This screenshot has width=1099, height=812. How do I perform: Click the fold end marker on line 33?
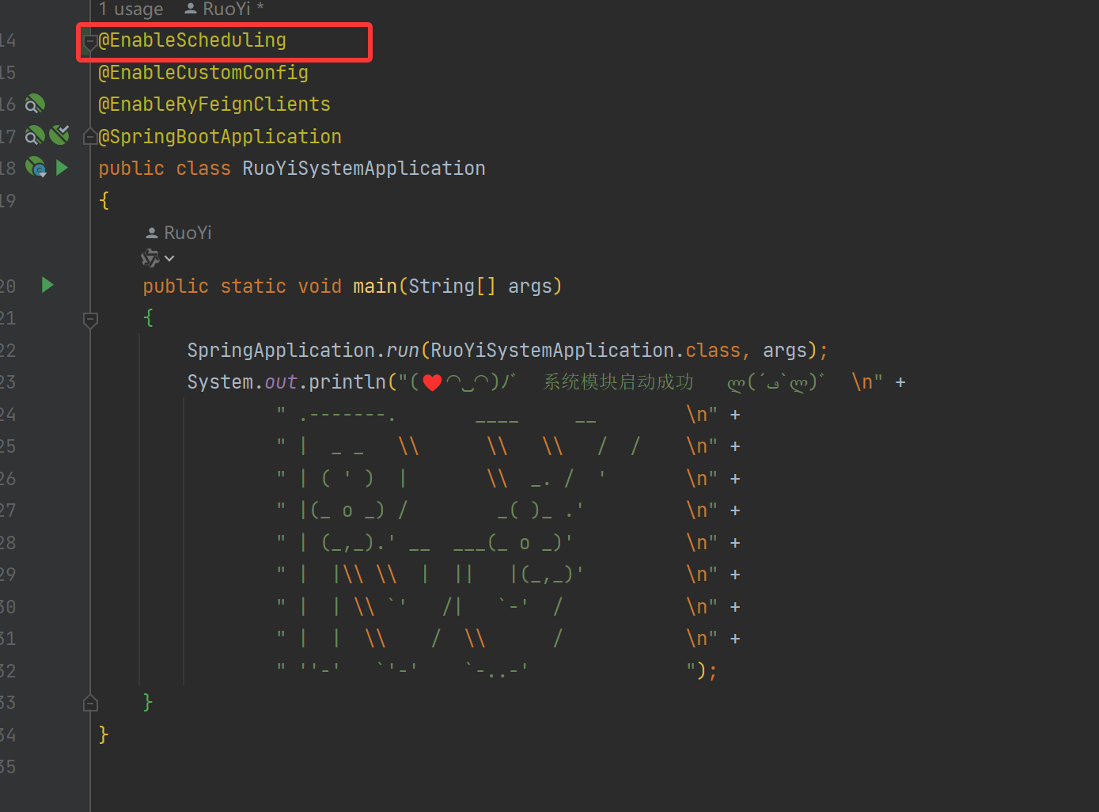pyautogui.click(x=90, y=703)
